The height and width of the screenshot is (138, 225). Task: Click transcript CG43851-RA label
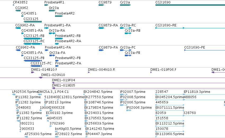32,31
